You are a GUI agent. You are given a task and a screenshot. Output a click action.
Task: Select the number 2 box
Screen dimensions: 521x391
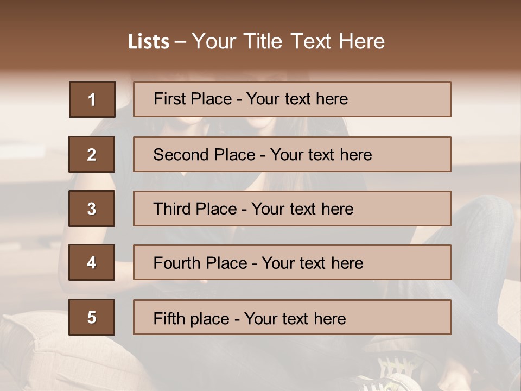pyautogui.click(x=92, y=154)
